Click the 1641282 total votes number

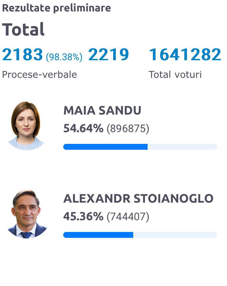[x=185, y=55]
